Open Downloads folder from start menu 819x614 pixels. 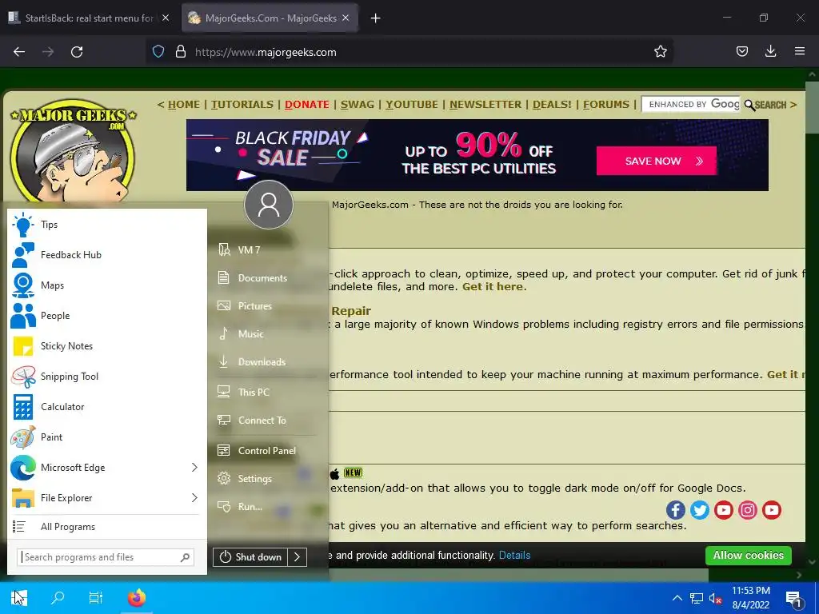click(x=266, y=362)
